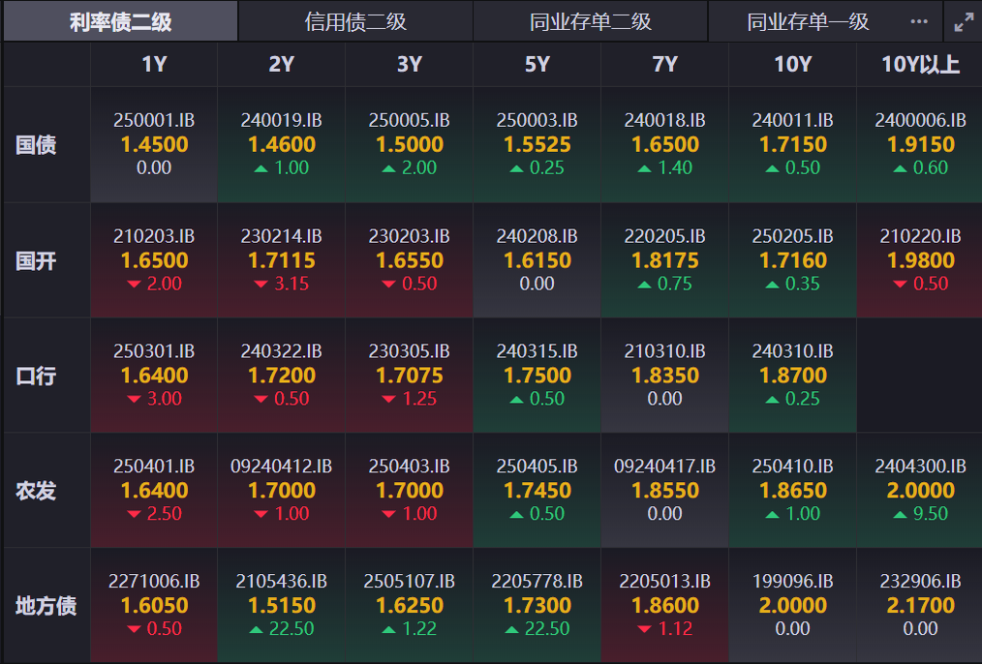Click the 7Y column header
The height and width of the screenshot is (664, 982).
664,65
